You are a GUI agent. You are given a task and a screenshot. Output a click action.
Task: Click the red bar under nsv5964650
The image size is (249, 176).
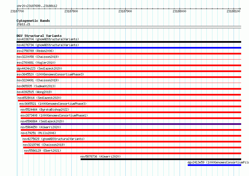point(131,130)
